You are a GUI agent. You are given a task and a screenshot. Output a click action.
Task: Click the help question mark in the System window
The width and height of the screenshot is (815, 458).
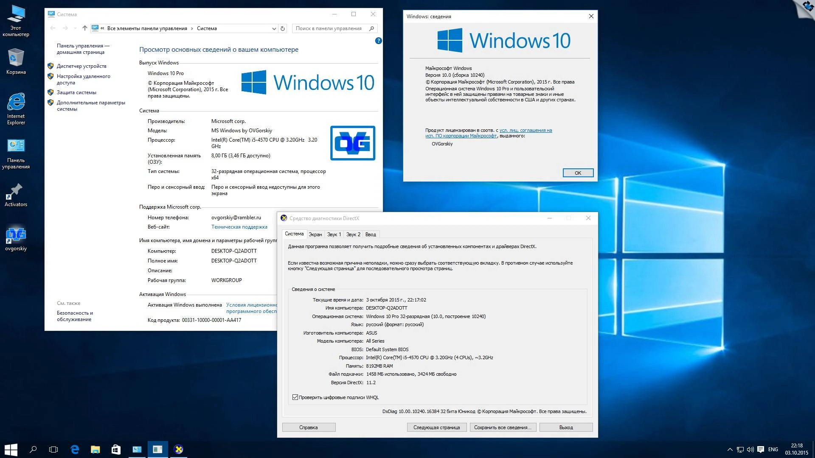click(378, 41)
